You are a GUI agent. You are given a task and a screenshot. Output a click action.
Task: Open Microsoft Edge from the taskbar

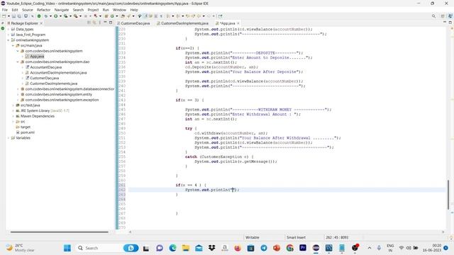[x=172, y=248]
